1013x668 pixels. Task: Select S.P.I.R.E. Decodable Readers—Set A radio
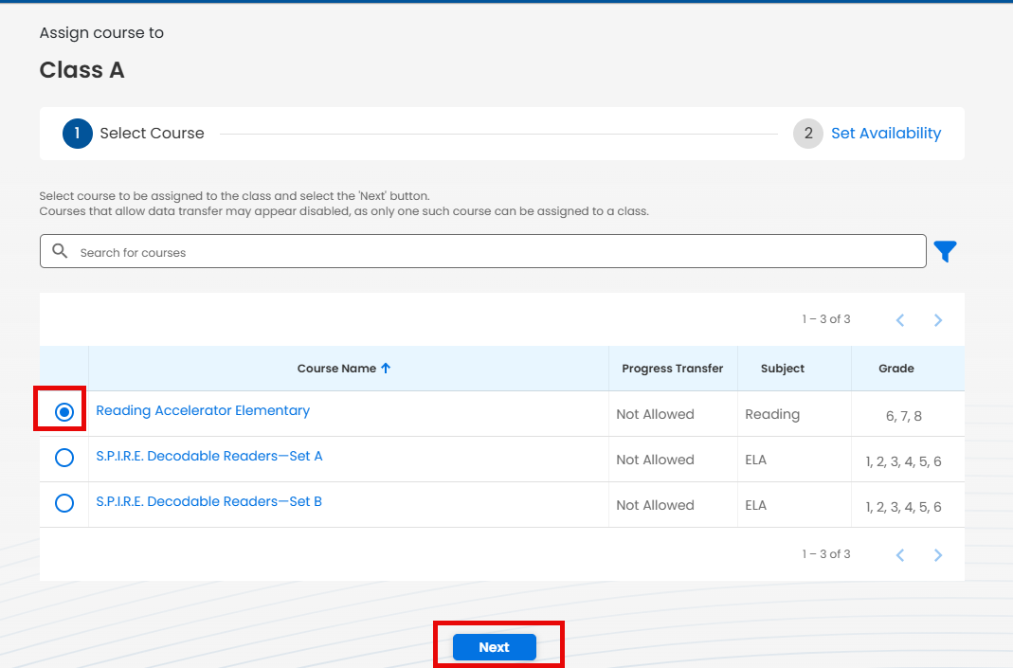pyautogui.click(x=64, y=458)
